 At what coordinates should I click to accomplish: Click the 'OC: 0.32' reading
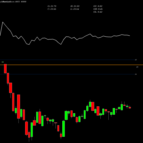coord(98,6)
